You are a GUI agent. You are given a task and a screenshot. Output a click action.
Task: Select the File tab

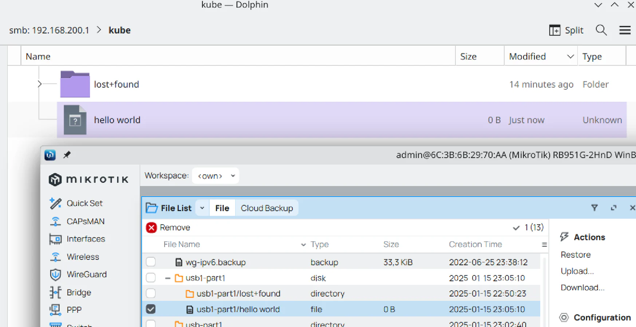[x=222, y=208]
